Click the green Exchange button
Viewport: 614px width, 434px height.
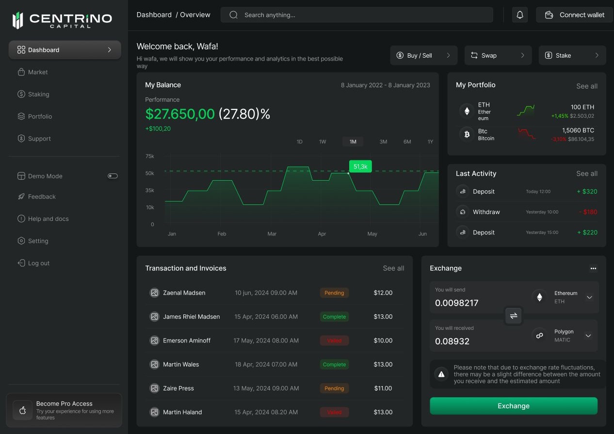[x=514, y=406]
